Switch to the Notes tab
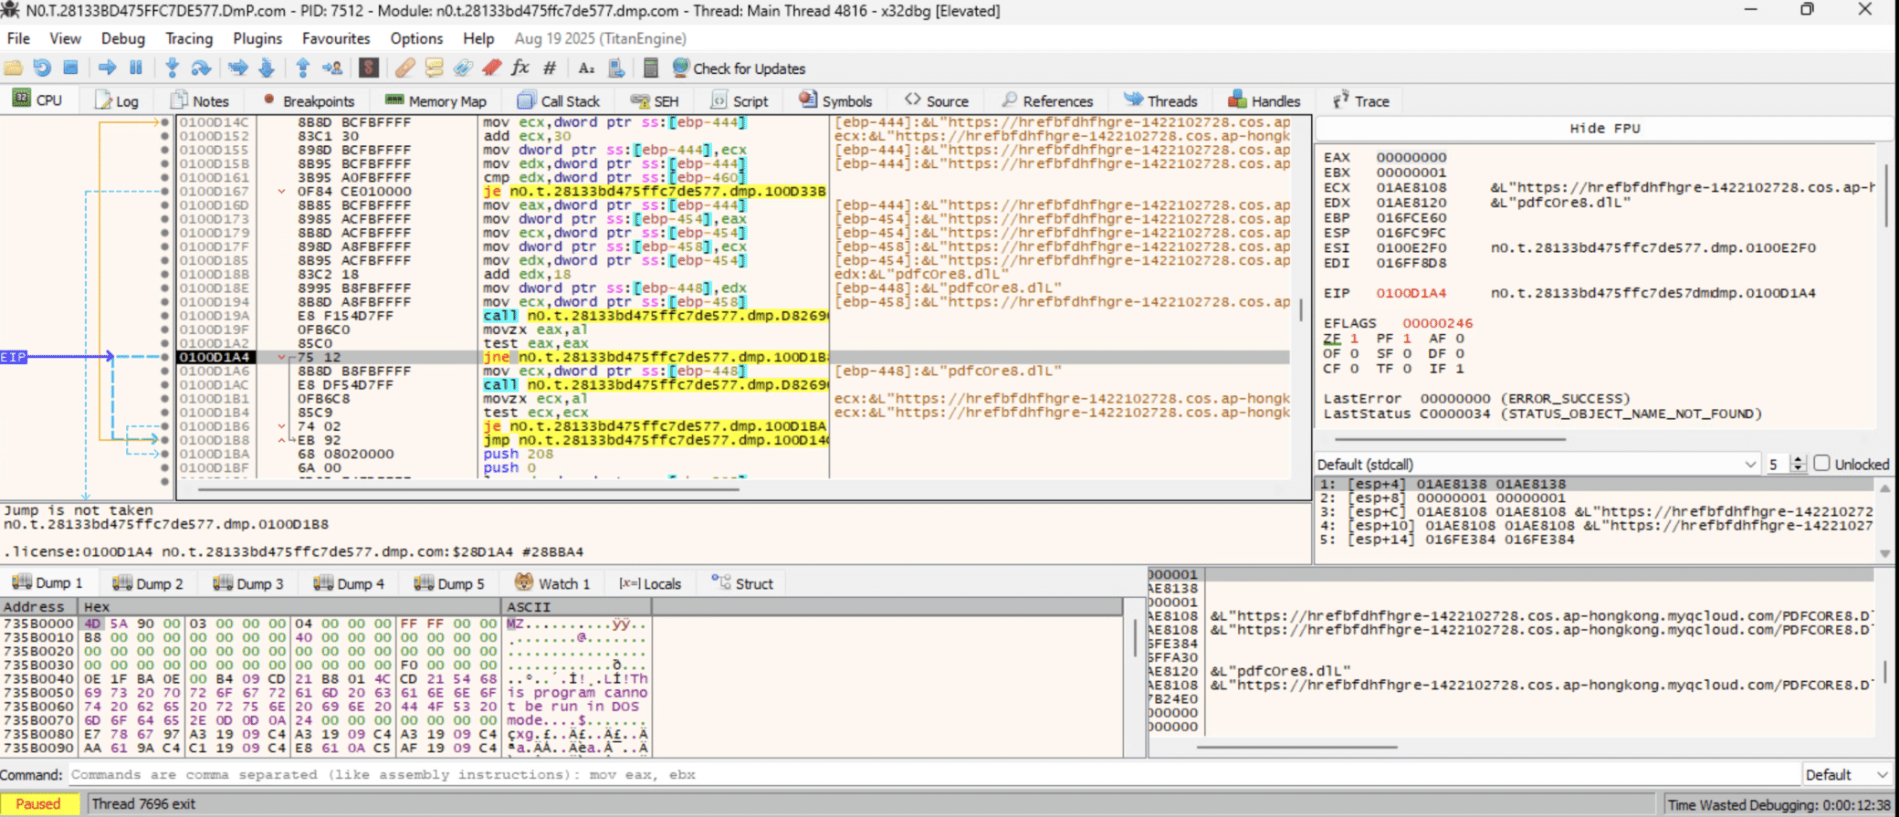The height and width of the screenshot is (817, 1899). point(200,101)
